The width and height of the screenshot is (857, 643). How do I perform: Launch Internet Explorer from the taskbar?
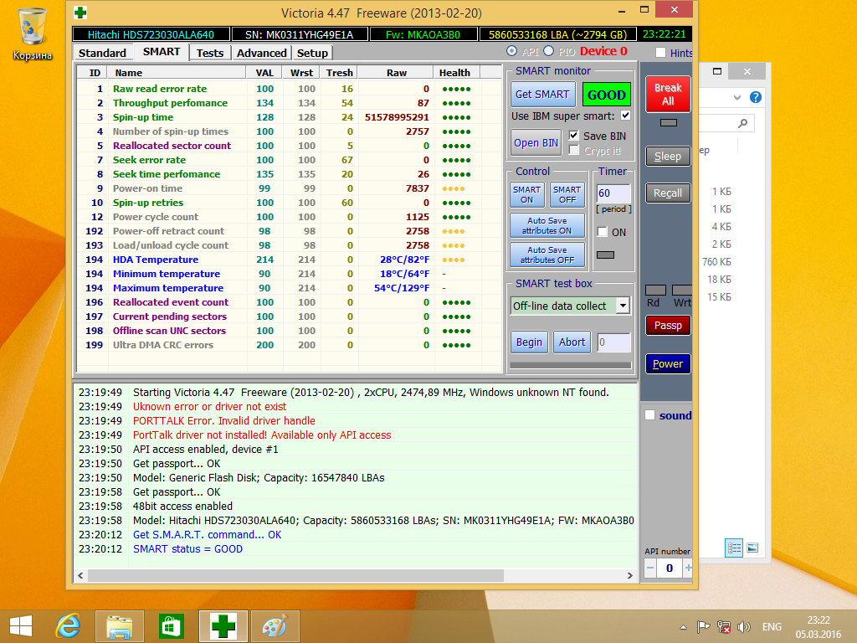pos(69,626)
